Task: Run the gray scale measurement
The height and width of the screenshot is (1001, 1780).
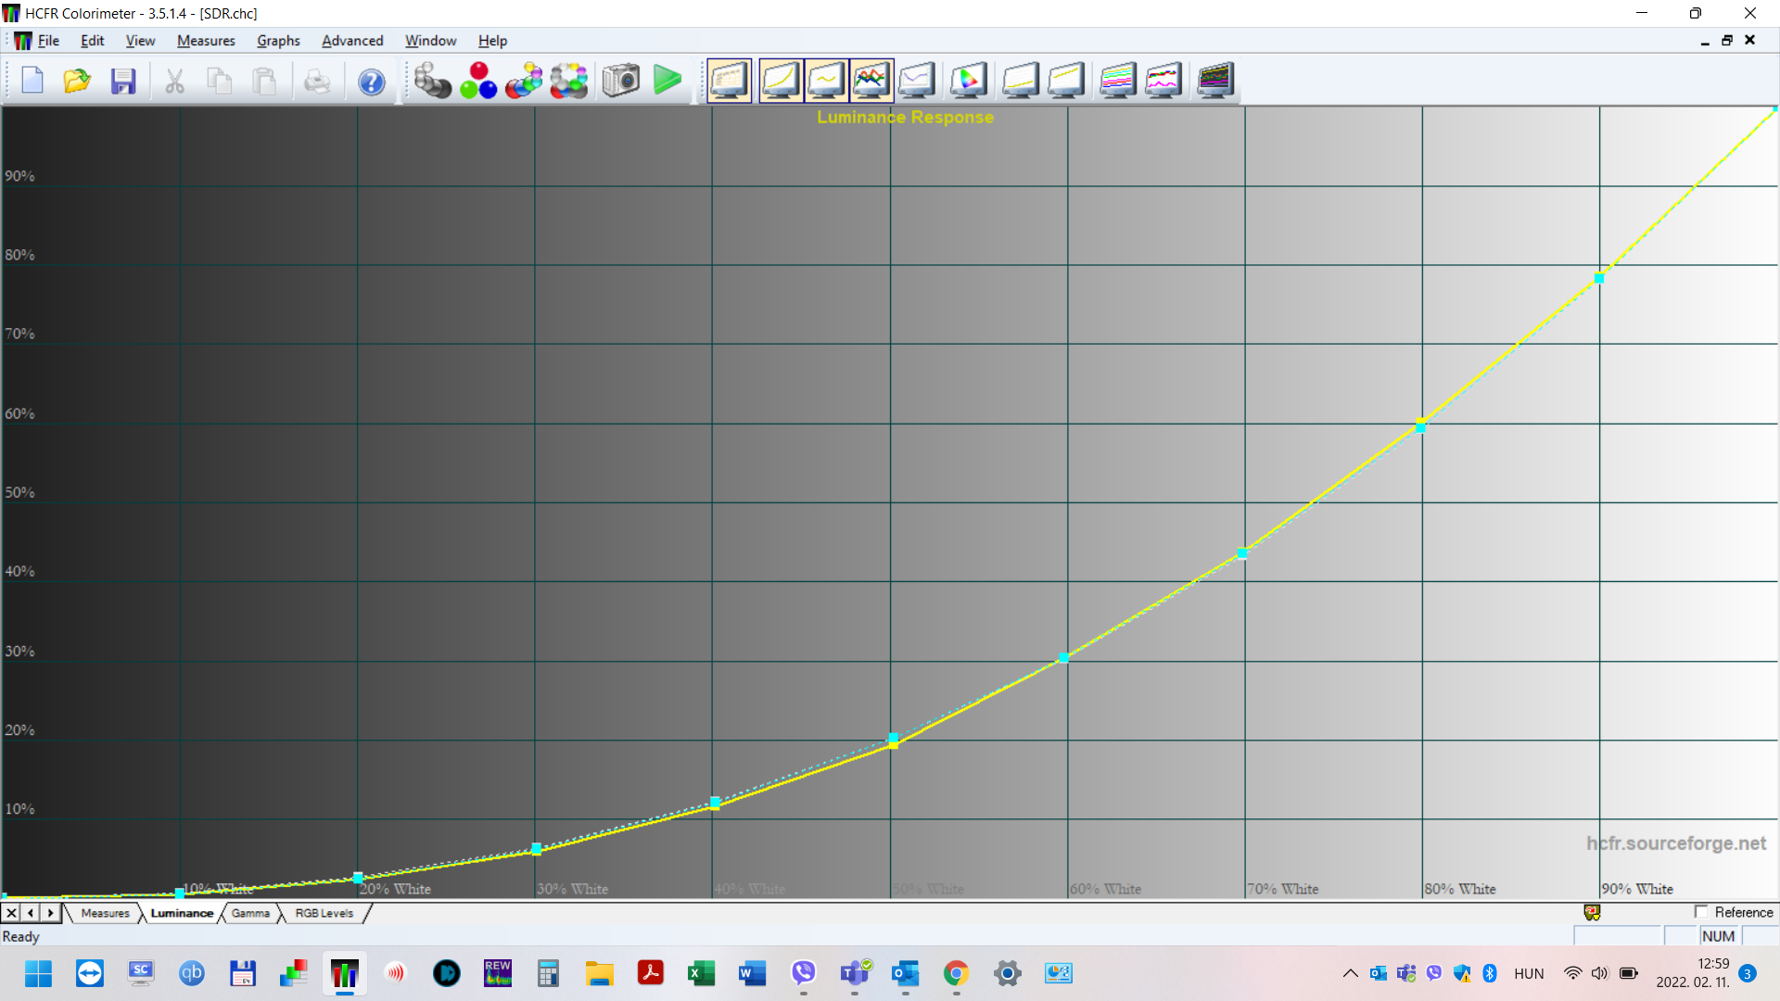Action: (x=431, y=81)
